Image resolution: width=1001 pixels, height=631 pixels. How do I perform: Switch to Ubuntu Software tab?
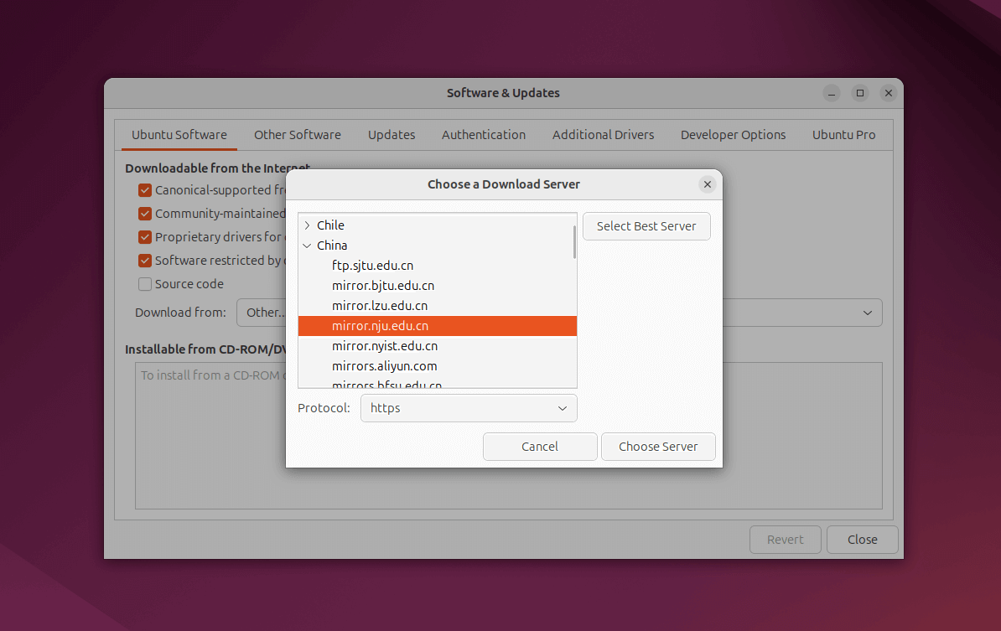click(x=179, y=135)
